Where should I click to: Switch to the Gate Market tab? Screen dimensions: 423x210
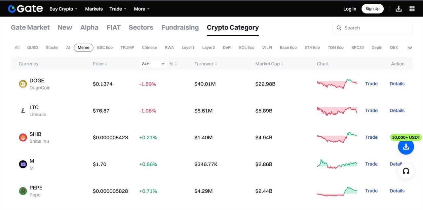click(x=30, y=27)
